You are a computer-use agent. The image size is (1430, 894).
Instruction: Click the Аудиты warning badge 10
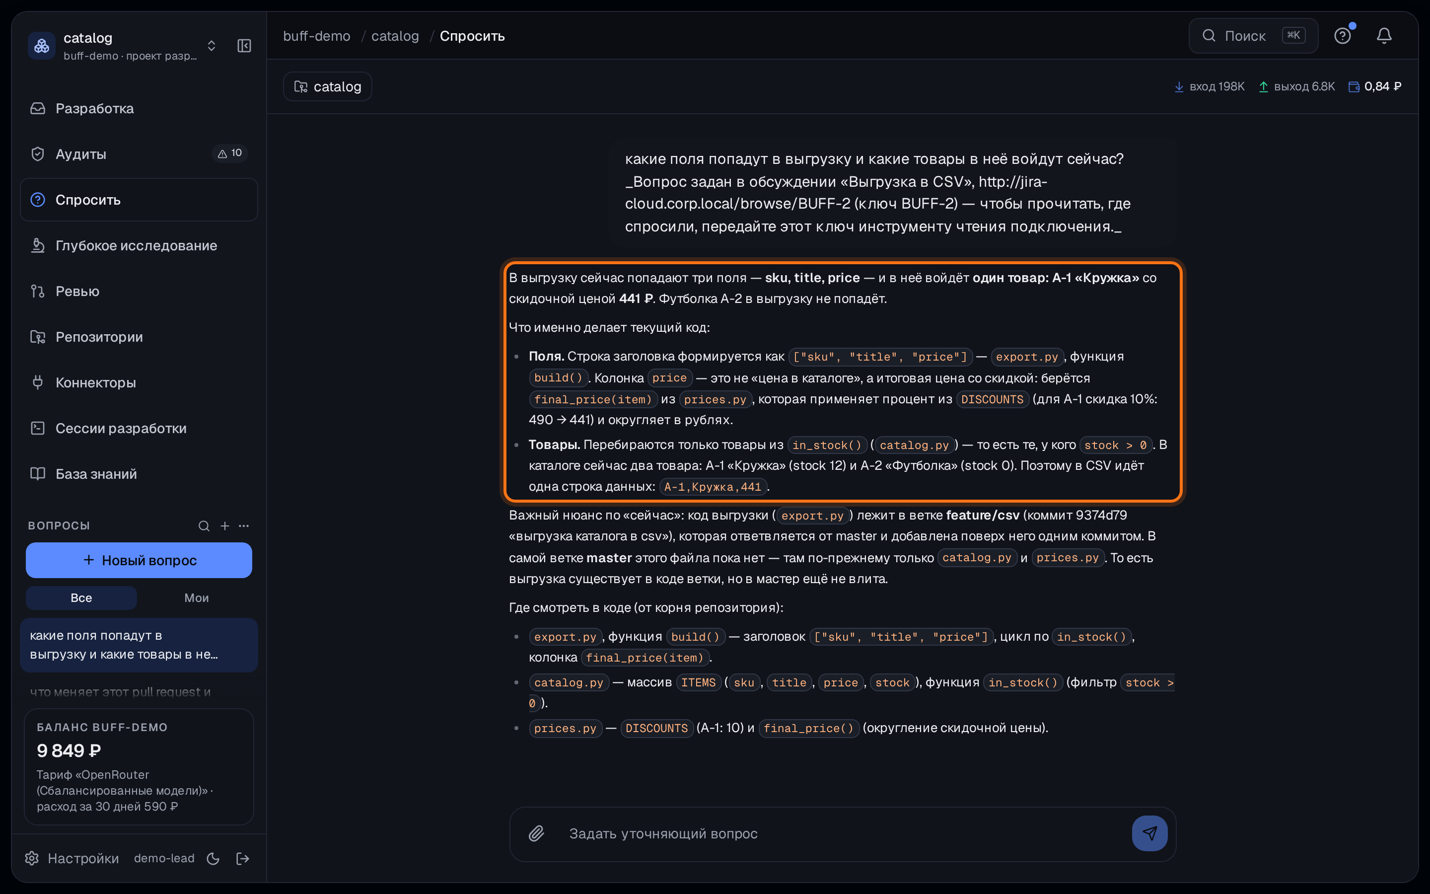coord(230,154)
